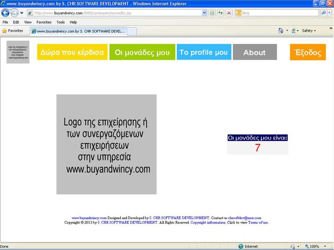The height and width of the screenshot is (250, 334).
Task: Click the Οι μονάδες μου είναι label
Action: click(258, 138)
